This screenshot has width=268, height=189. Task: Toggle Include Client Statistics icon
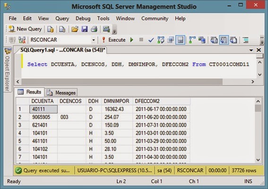(x=202, y=40)
